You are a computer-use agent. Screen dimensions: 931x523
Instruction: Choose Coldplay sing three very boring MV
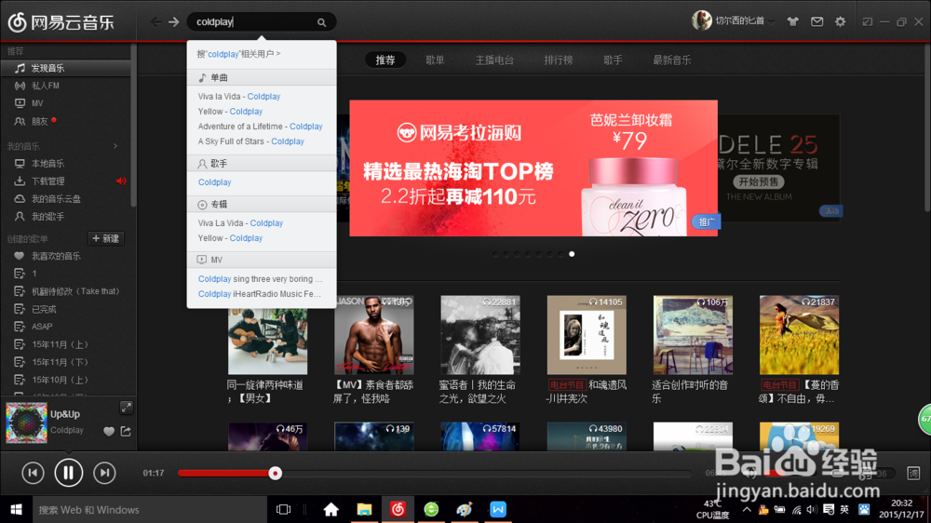click(x=262, y=279)
